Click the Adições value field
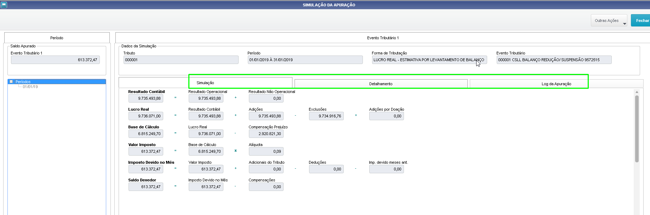 [x=266, y=116]
